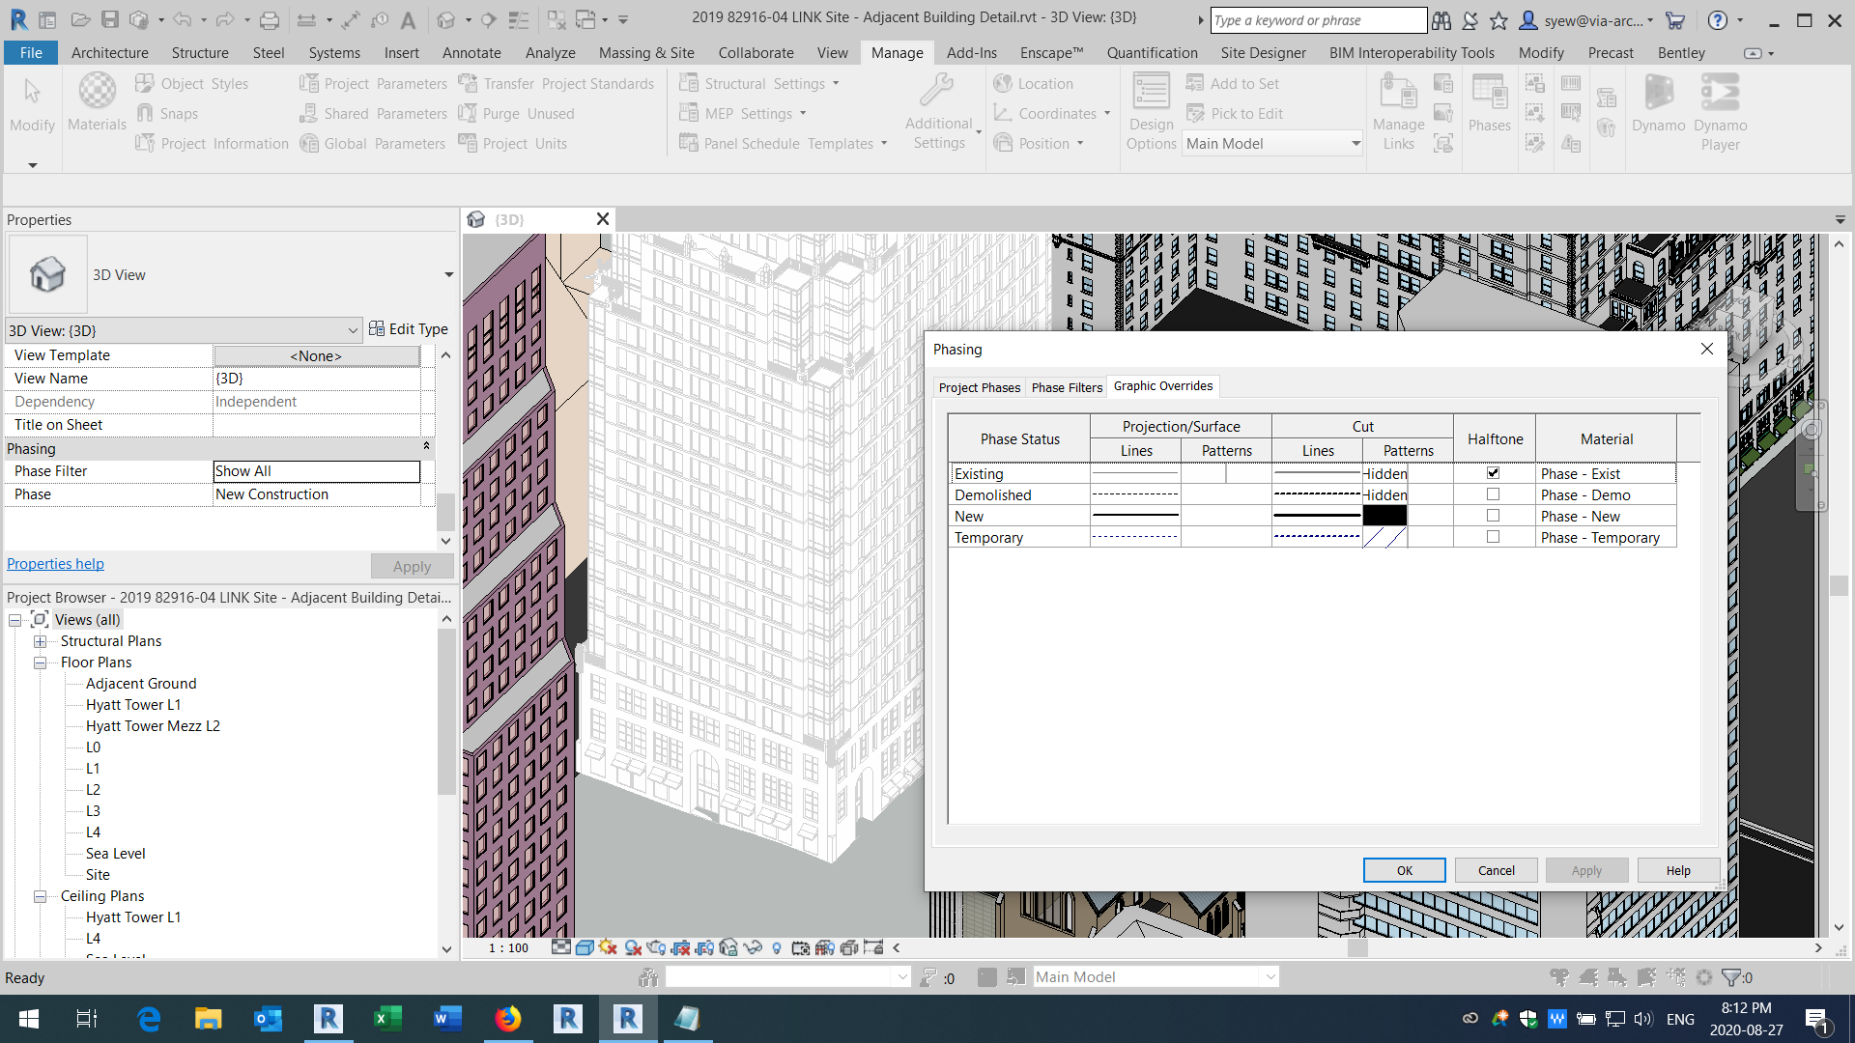Open the Properties help link
The image size is (1855, 1043).
point(55,563)
